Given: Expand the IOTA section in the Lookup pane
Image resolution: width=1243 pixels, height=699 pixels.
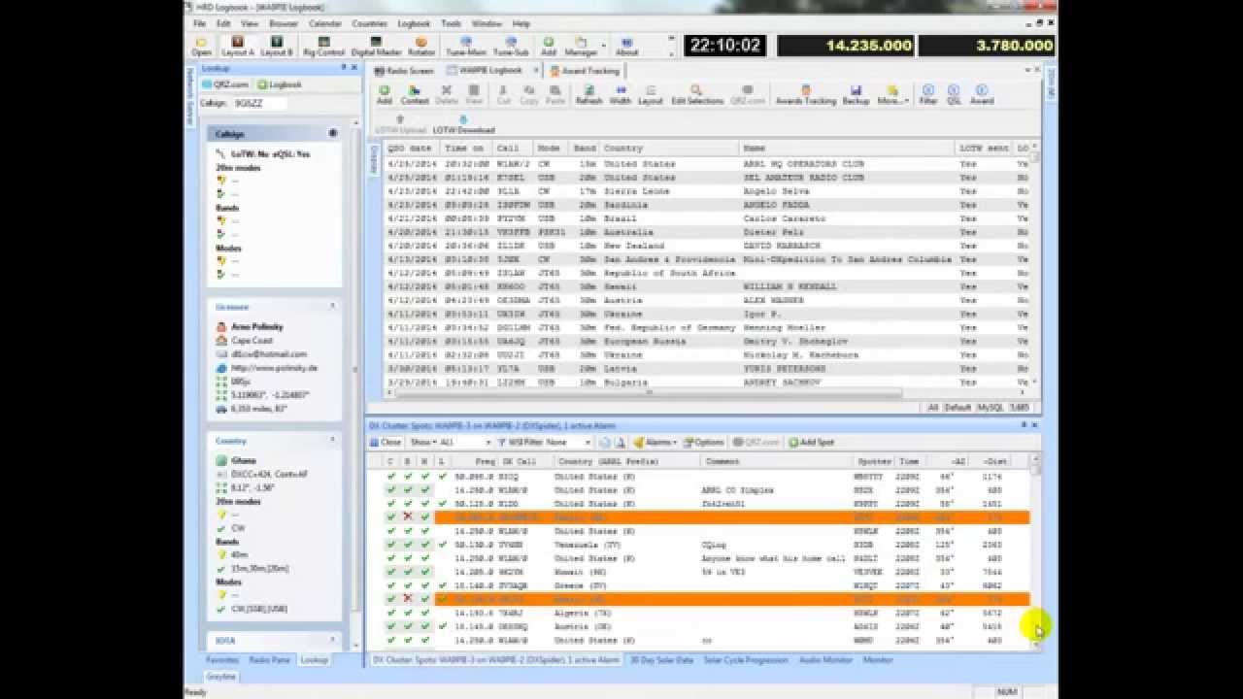Looking at the screenshot, I should [x=332, y=641].
